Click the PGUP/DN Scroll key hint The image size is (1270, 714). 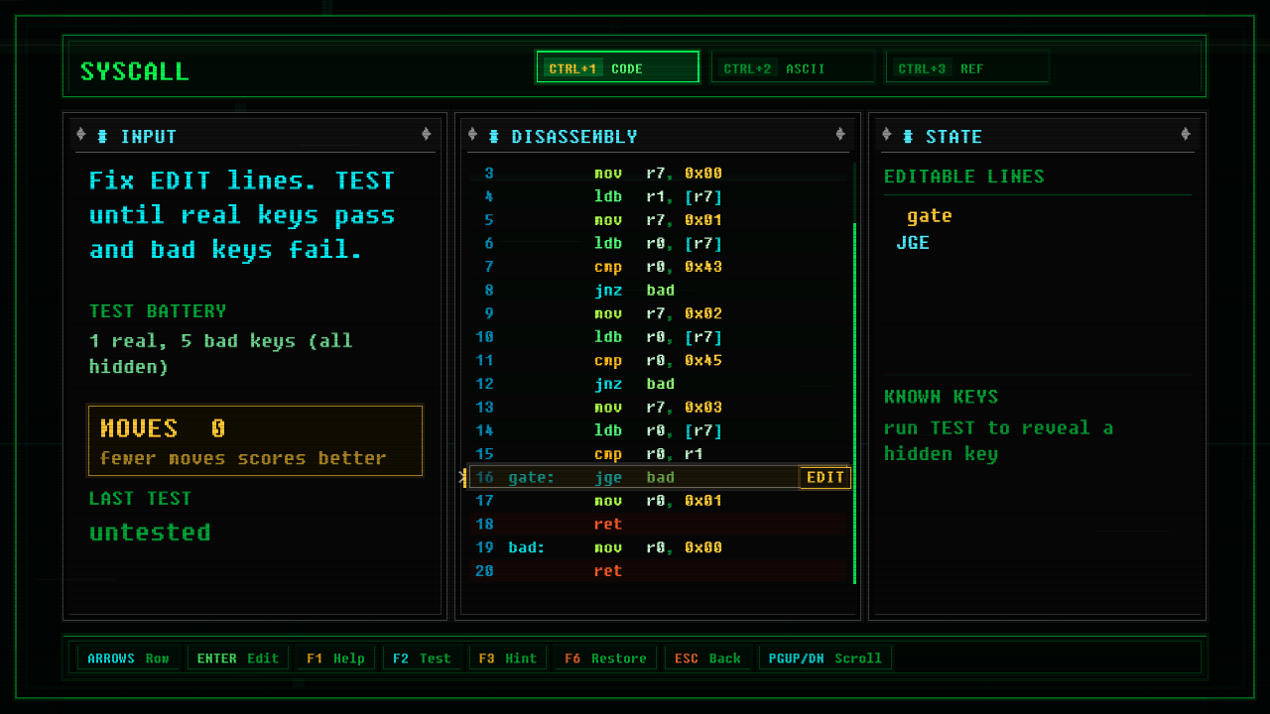click(x=825, y=658)
